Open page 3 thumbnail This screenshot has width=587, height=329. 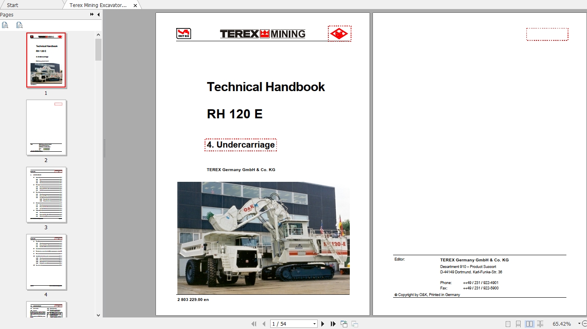tap(46, 195)
